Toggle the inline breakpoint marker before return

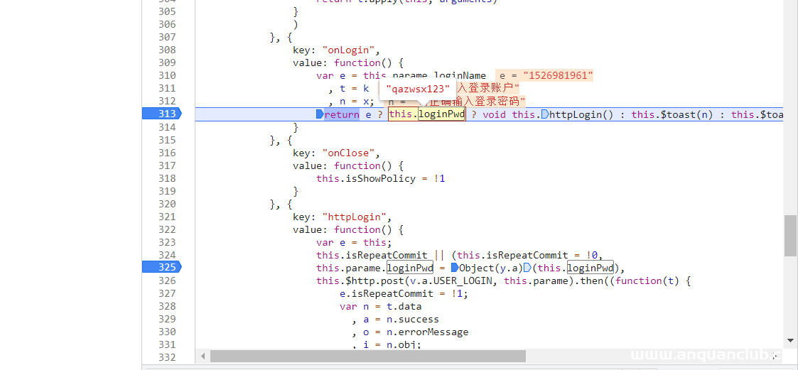(320, 114)
